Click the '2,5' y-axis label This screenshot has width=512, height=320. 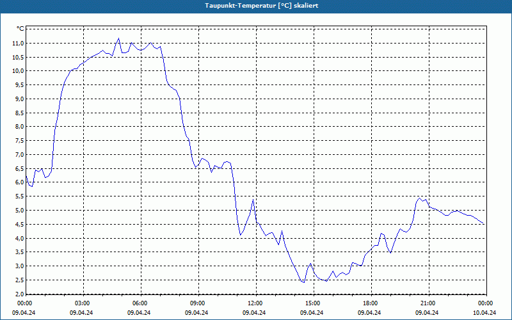[x=20, y=280]
